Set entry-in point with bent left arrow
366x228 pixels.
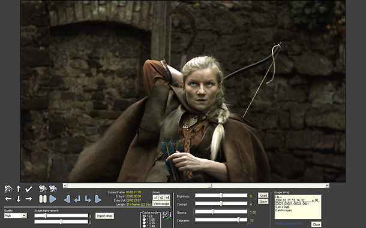point(77,199)
